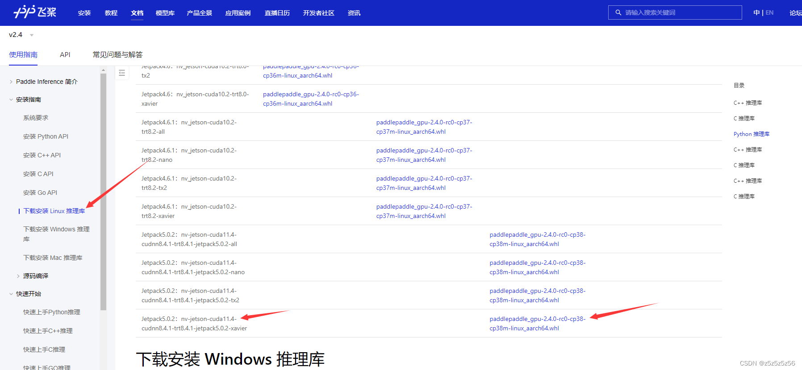Click the search magnifier icon
Image resolution: width=802 pixels, height=370 pixels.
pyautogui.click(x=618, y=12)
